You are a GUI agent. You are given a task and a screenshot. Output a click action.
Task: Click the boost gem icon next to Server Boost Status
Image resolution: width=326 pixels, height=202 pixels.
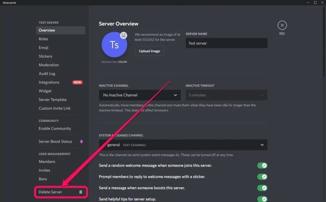(81, 141)
